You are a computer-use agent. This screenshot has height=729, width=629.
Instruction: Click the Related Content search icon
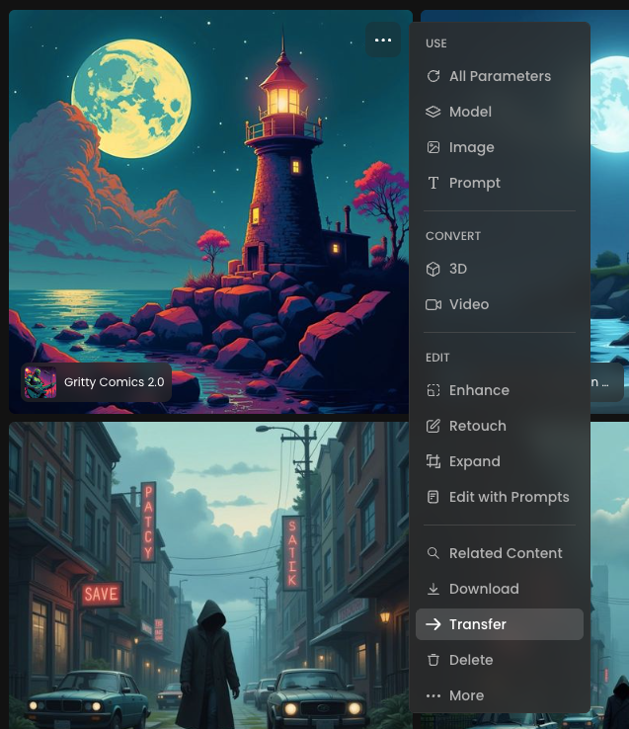(433, 553)
